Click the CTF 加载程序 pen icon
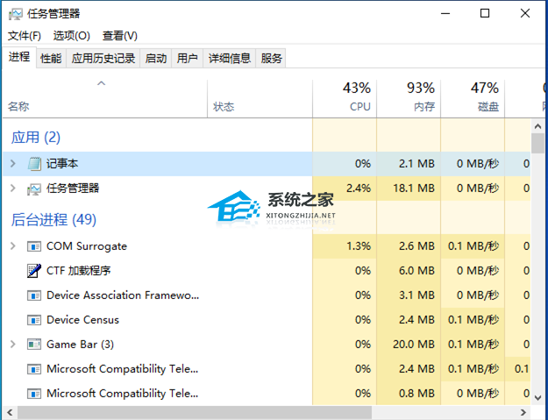 point(34,271)
